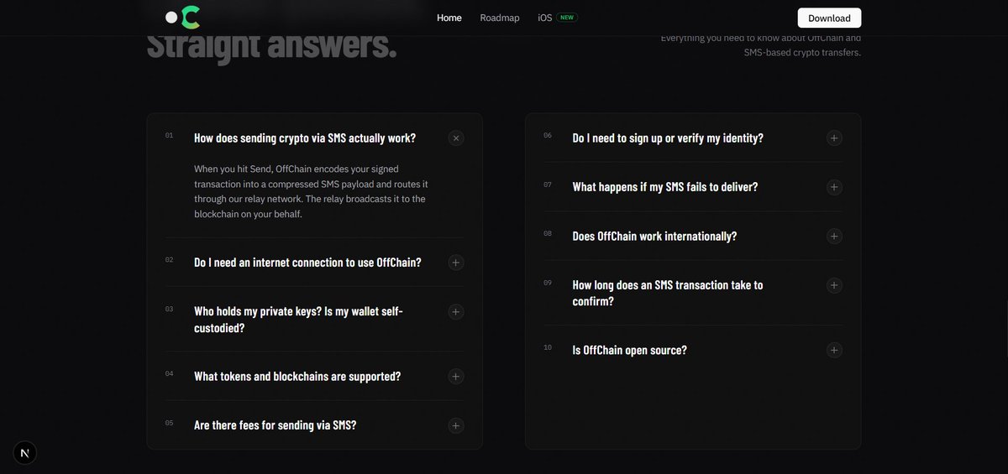Open the iOS nav item
Image resolution: width=1008 pixels, height=474 pixels.
545,18
